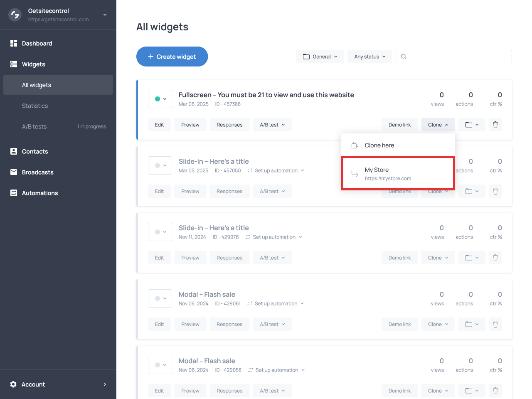The image size is (532, 399).
Task: Click the Contacts sidebar icon
Action: click(14, 151)
